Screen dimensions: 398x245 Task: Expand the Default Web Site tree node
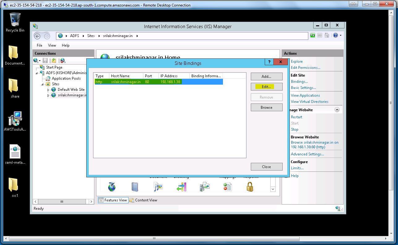[x=48, y=90]
